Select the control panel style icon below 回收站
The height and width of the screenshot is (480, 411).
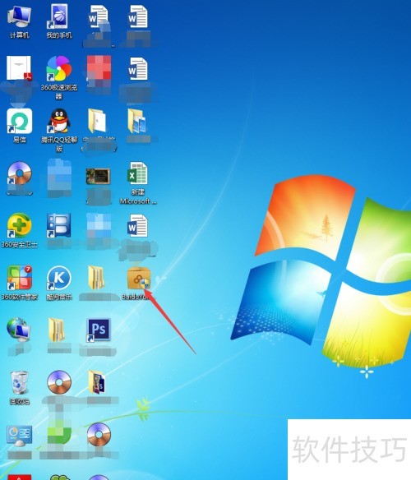(19, 436)
